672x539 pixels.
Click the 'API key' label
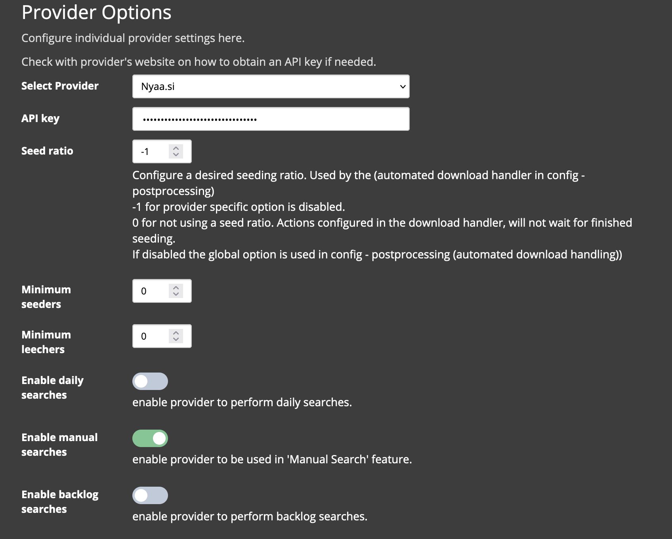click(40, 119)
